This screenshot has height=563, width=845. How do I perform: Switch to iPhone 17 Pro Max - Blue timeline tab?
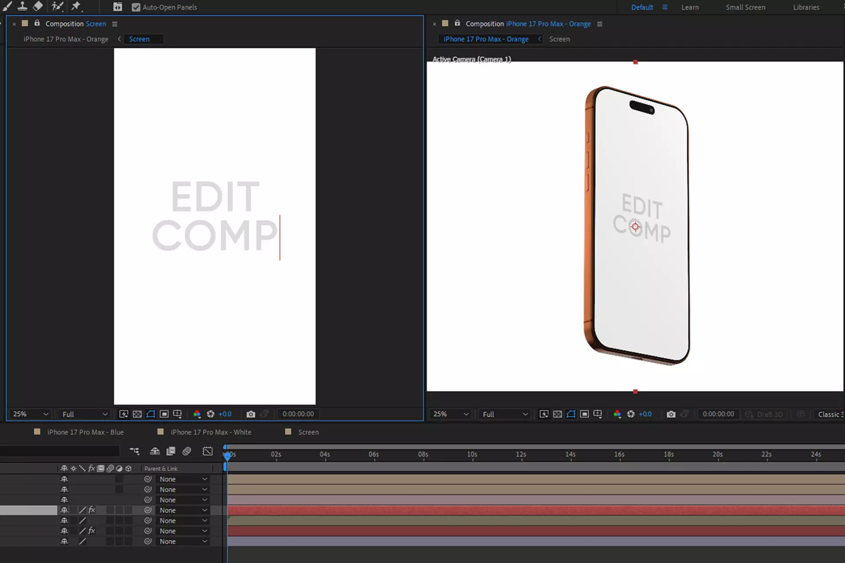(85, 432)
